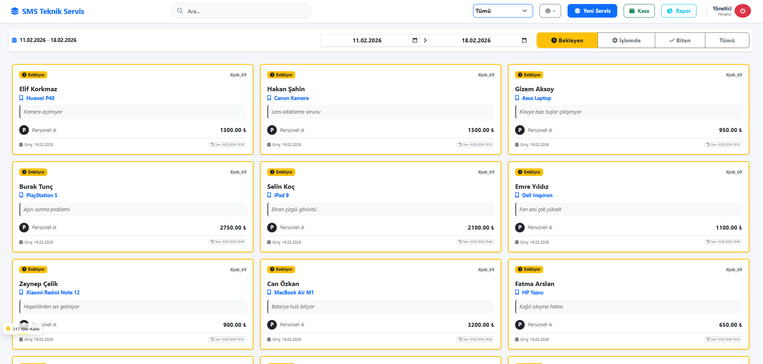
Task: Open the globe language dropdown
Action: point(550,11)
